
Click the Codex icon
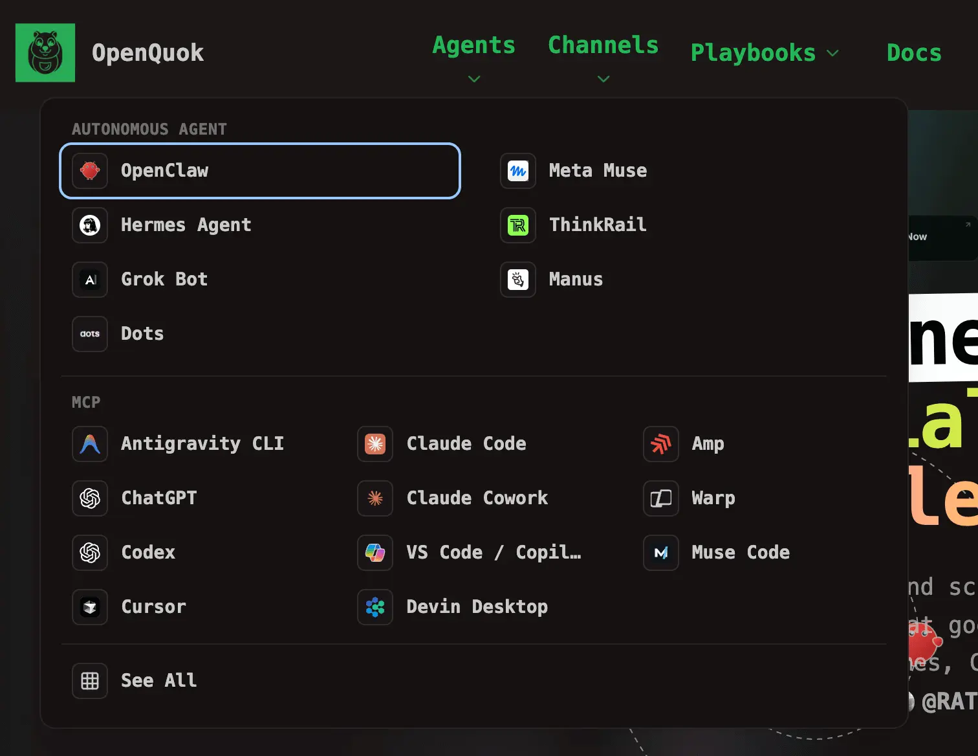(x=90, y=553)
